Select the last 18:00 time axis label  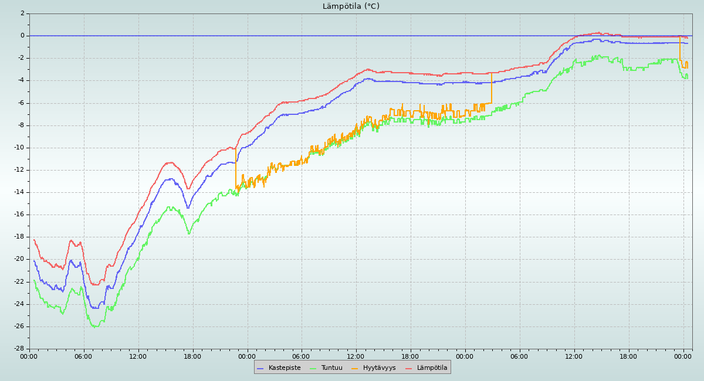pyautogui.click(x=628, y=356)
